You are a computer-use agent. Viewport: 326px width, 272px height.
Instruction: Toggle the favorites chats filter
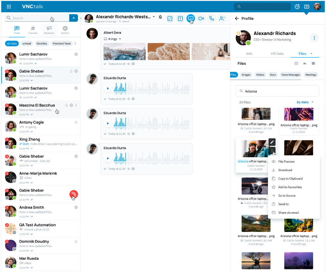(42, 43)
